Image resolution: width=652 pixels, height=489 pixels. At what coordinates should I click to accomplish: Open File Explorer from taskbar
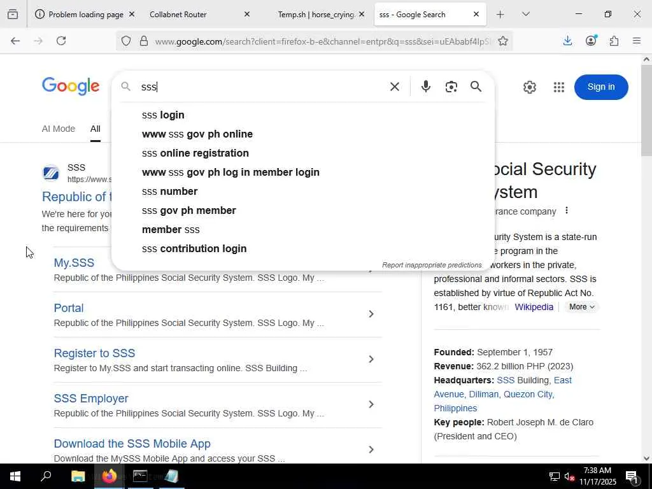click(x=78, y=476)
